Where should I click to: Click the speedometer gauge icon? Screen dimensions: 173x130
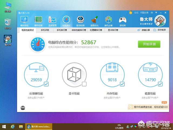(38, 44)
